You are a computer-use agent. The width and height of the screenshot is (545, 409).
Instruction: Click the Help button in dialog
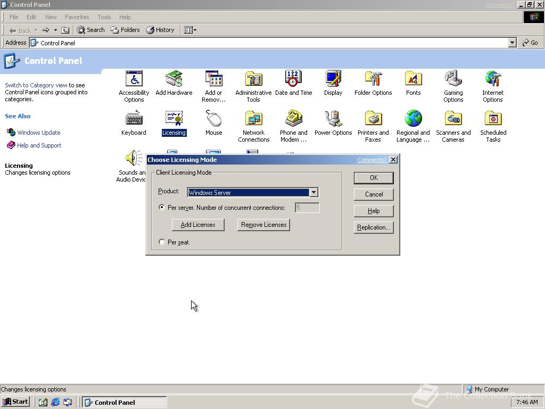(x=374, y=211)
